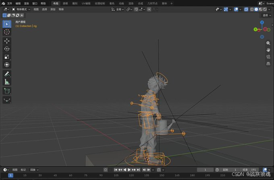The image size is (274, 180).
Task: Switch to solid viewport shading
Action: [x=256, y=9]
